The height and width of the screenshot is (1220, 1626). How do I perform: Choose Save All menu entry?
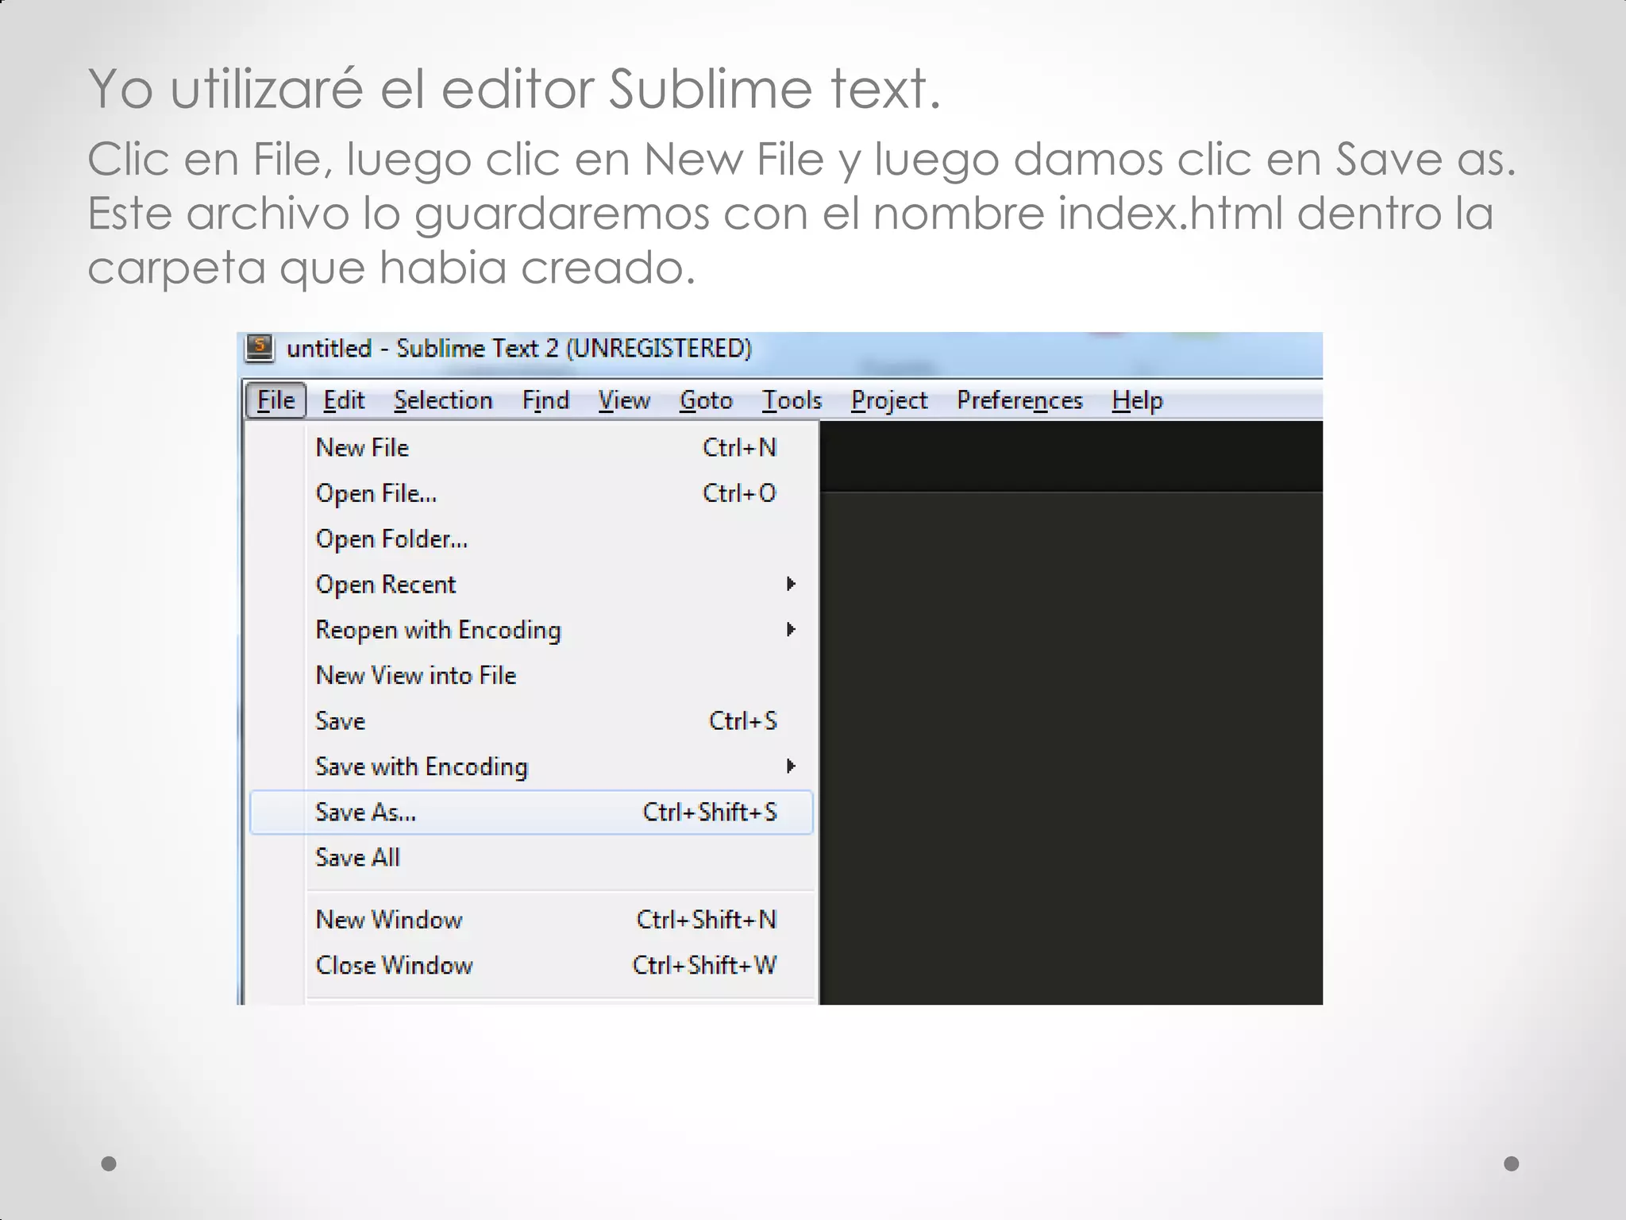click(x=531, y=858)
